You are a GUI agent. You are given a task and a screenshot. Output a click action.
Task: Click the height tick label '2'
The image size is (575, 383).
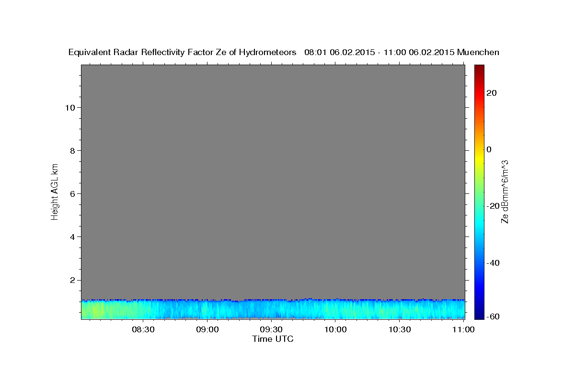(73, 280)
